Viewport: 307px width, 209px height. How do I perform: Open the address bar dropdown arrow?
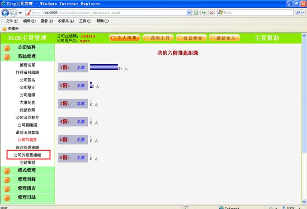coord(189,13)
